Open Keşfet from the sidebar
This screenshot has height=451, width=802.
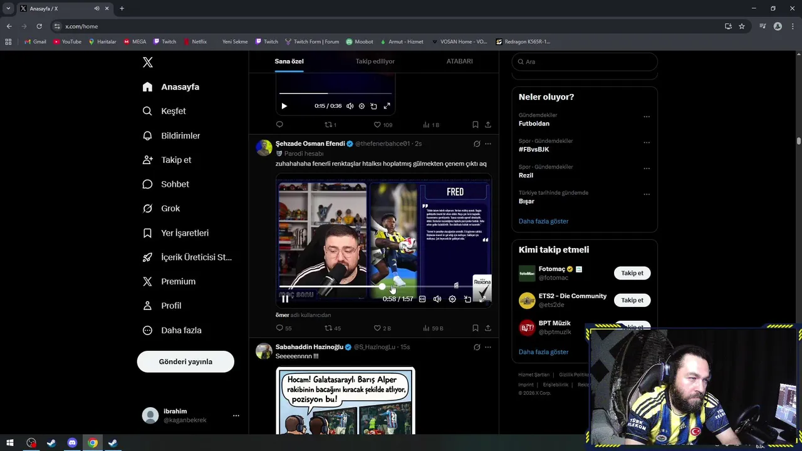click(164, 111)
